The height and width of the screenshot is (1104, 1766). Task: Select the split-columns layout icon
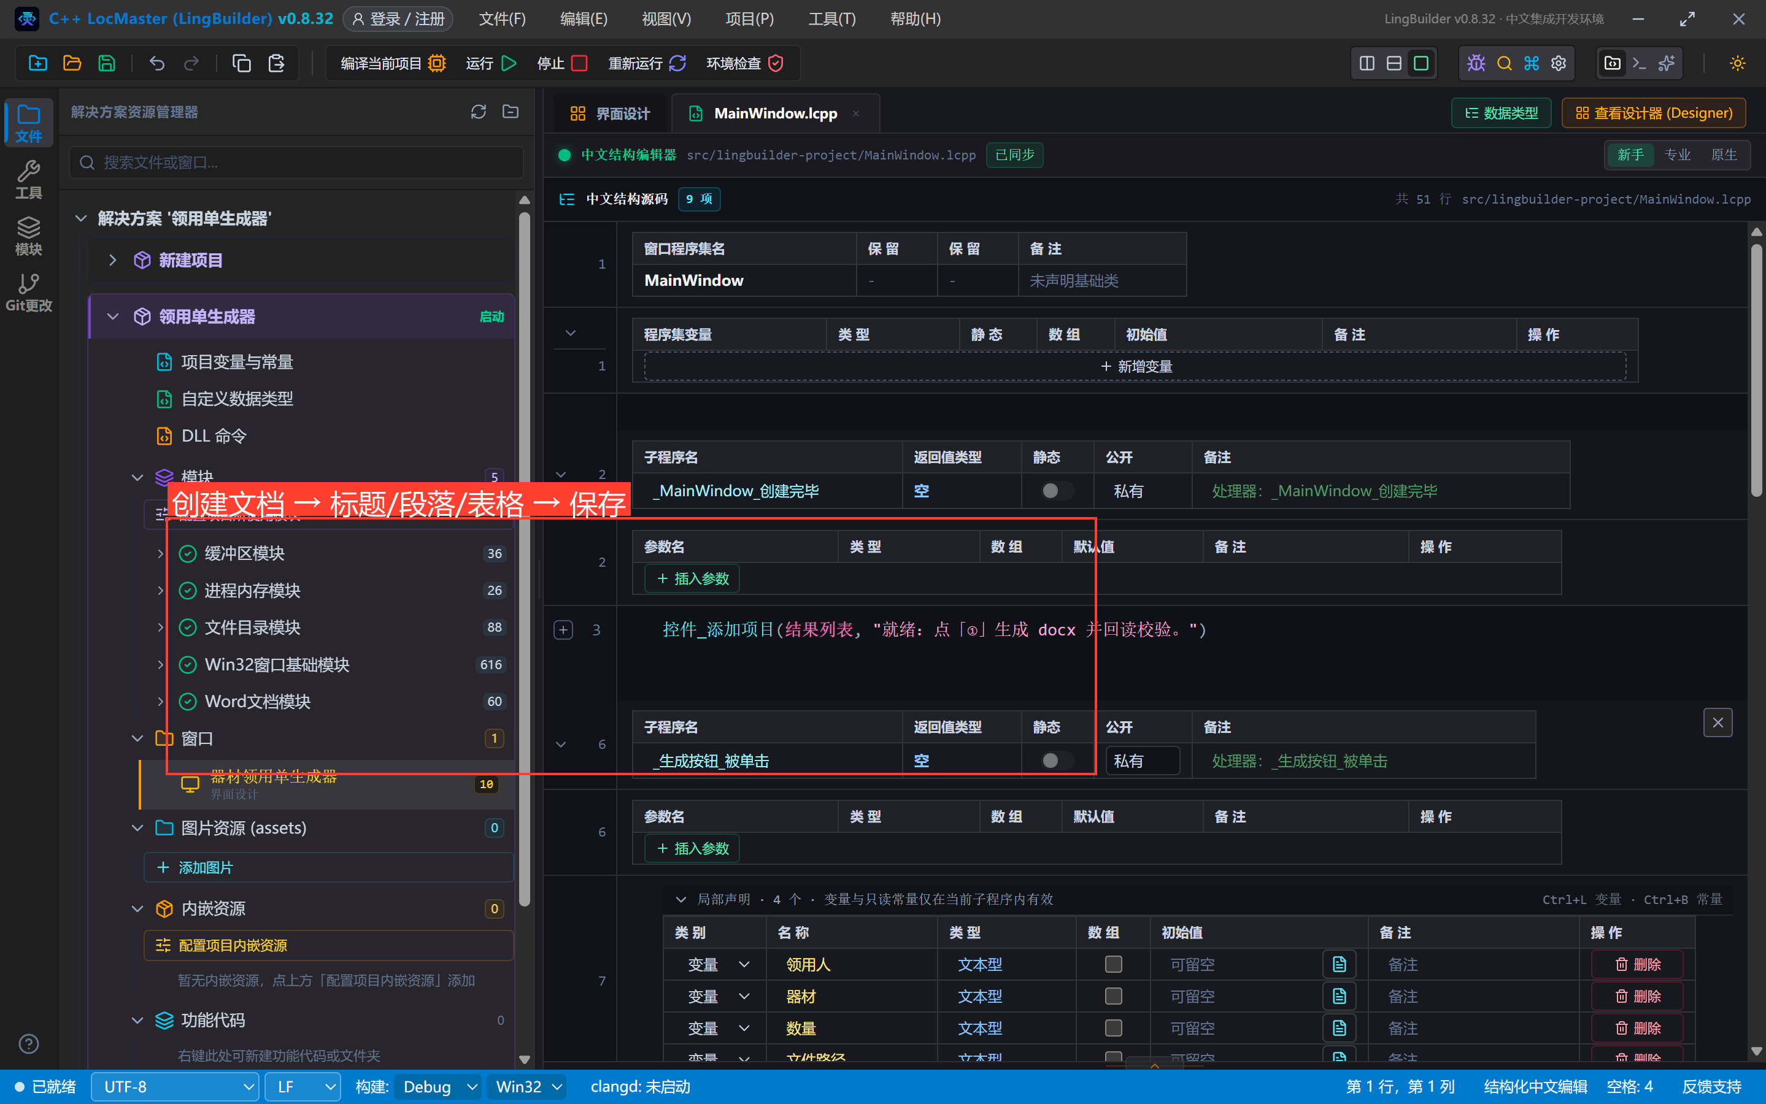1367,64
